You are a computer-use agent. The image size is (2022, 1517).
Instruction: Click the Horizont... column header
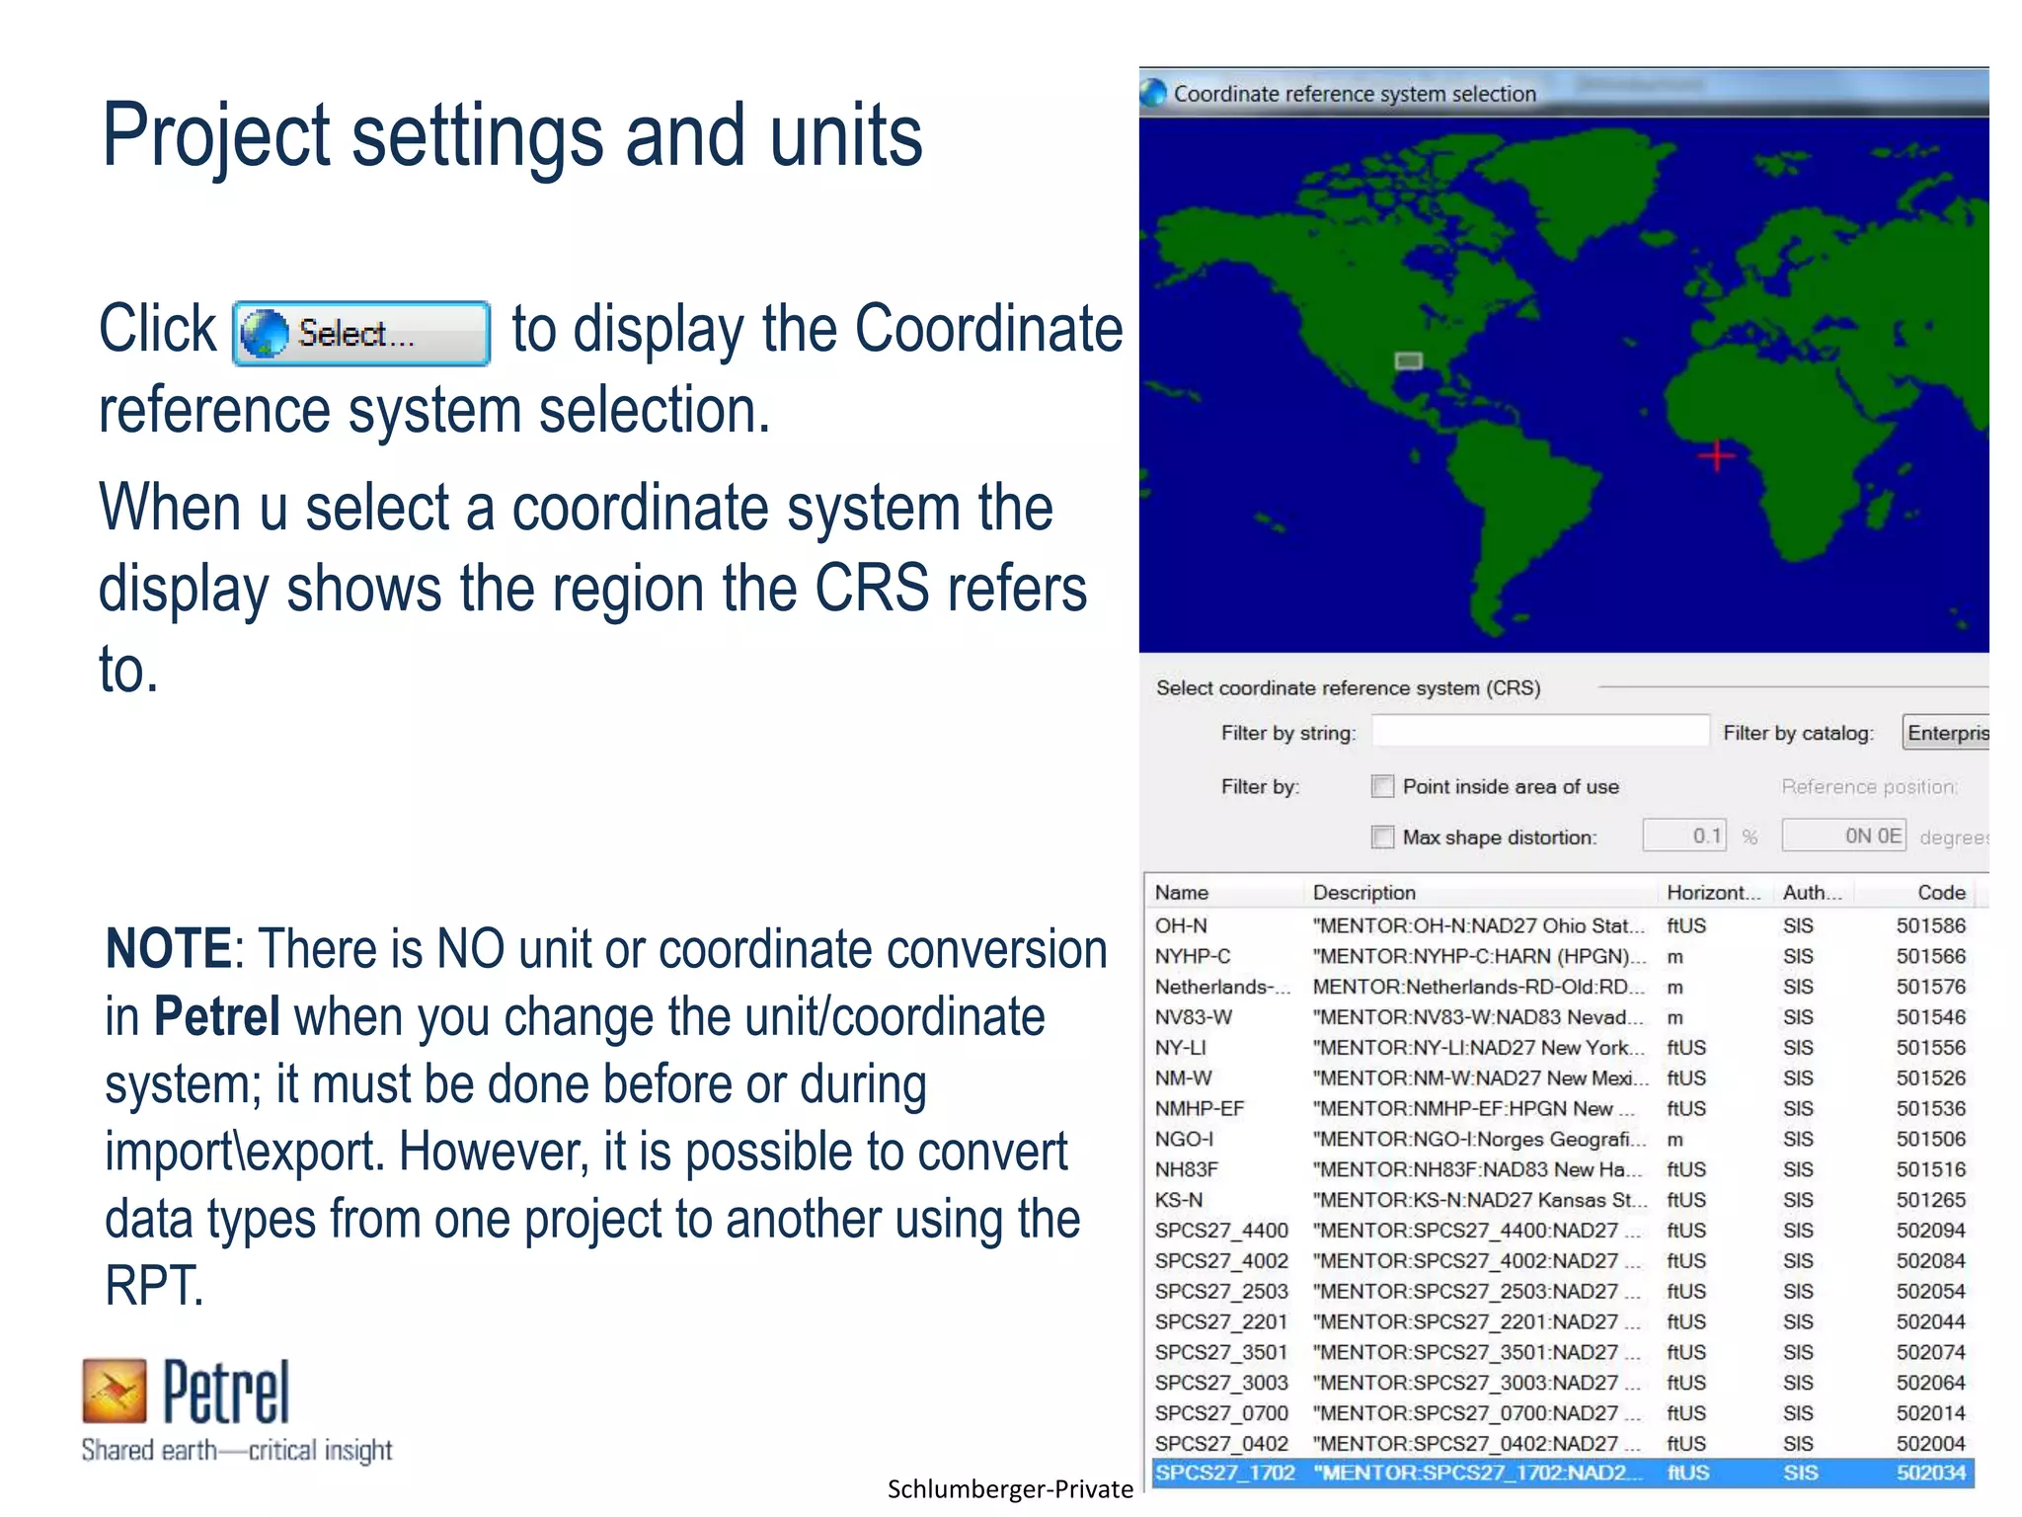coord(1713,892)
